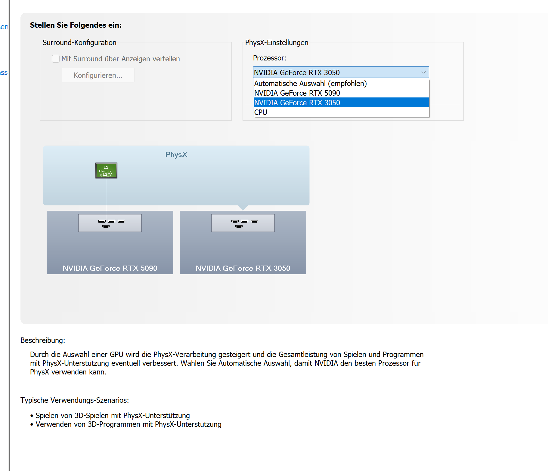Select the NVIDIA GeForce RTX 5090 card label
The image size is (548, 471).
pos(110,268)
